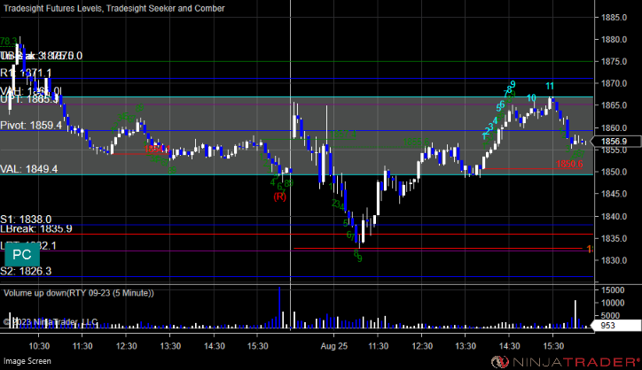The image size is (642, 370).
Task: Click the S1: 1838.0 level label
Action: click(x=26, y=220)
